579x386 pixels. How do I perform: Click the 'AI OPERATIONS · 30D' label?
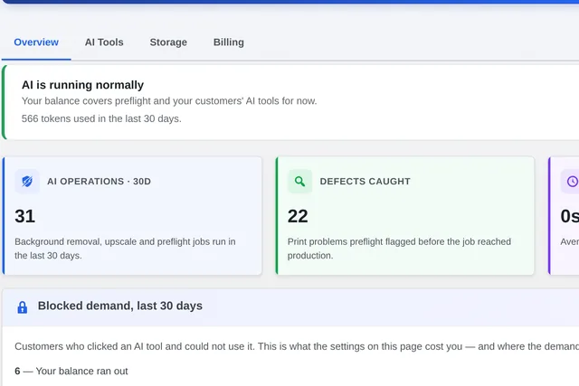click(99, 182)
